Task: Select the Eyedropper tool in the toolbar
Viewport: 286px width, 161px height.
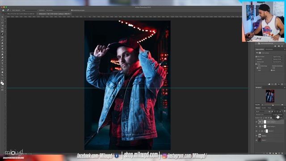Action: click(x=2, y=34)
